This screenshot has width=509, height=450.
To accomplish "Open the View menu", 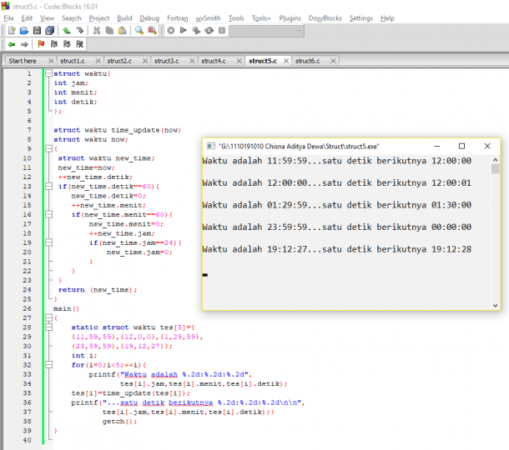I will tap(47, 18).
